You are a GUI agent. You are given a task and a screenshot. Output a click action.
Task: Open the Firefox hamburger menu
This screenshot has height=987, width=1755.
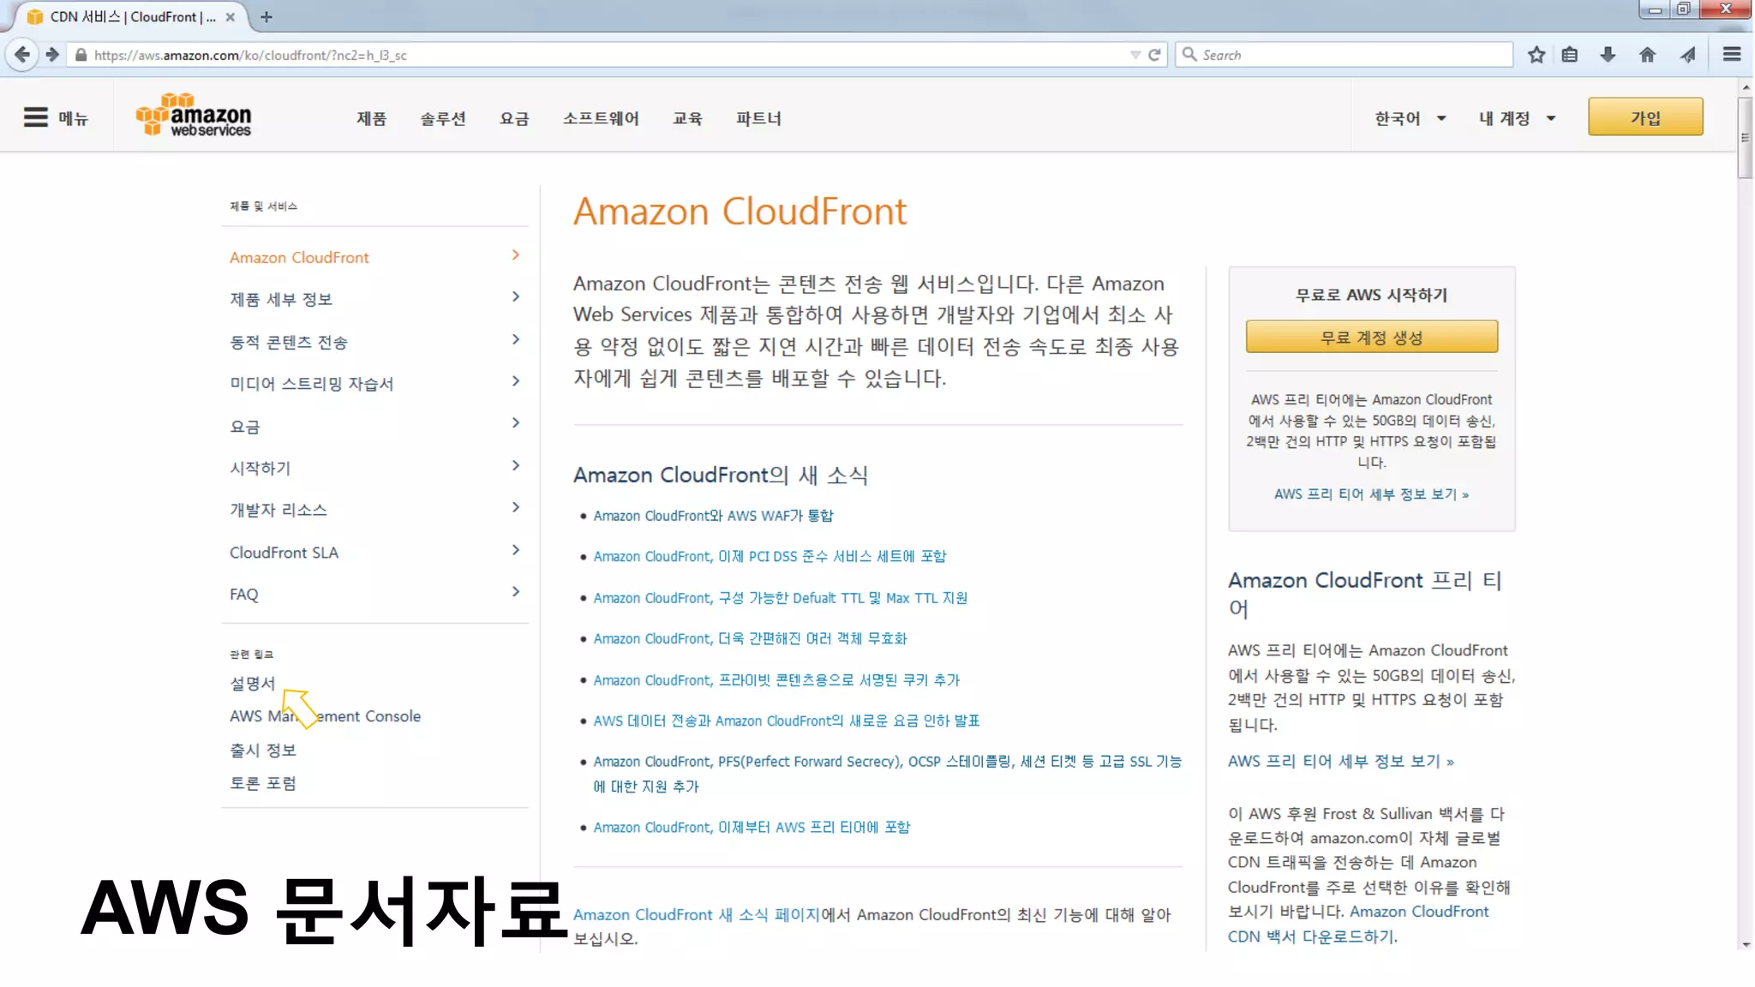(1732, 55)
